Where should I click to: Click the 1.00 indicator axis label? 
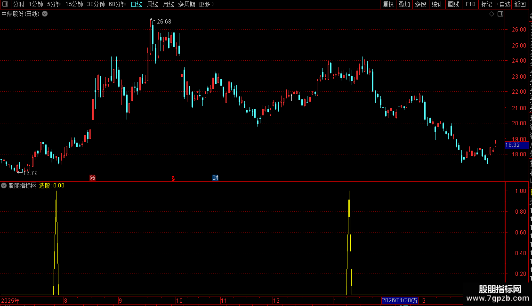pyautogui.click(x=521, y=191)
